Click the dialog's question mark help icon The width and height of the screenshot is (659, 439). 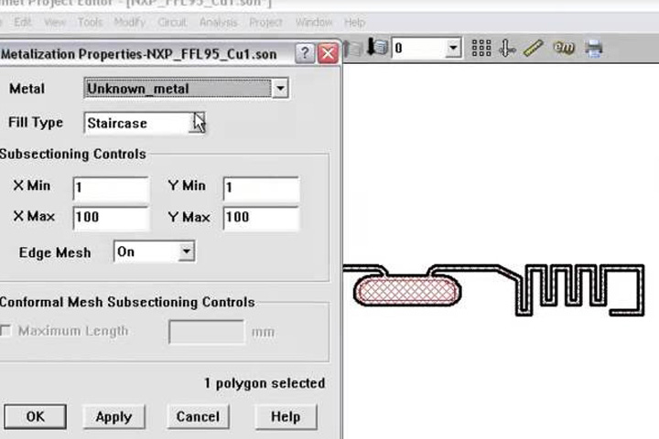click(304, 53)
